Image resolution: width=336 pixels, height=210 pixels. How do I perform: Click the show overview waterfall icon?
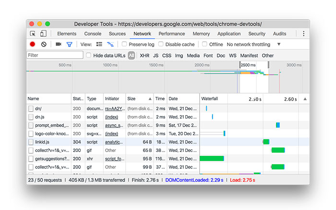110,44
